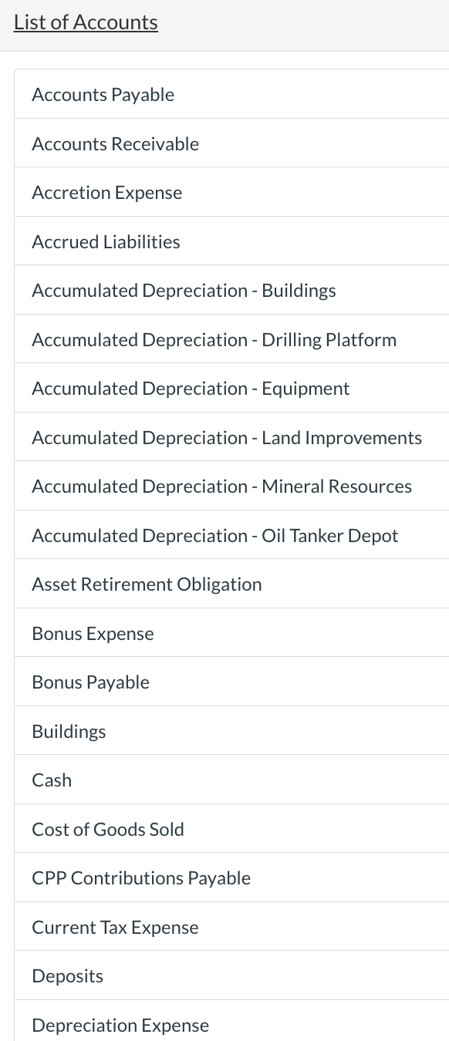The width and height of the screenshot is (449, 1041).
Task: Open Accumulated Depreciation - Land Improvements
Action: point(227,437)
